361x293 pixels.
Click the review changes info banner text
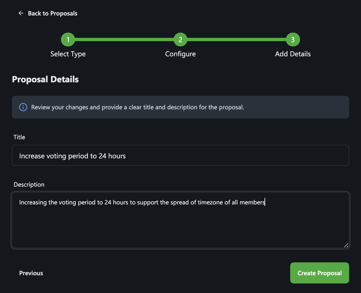tap(137, 107)
